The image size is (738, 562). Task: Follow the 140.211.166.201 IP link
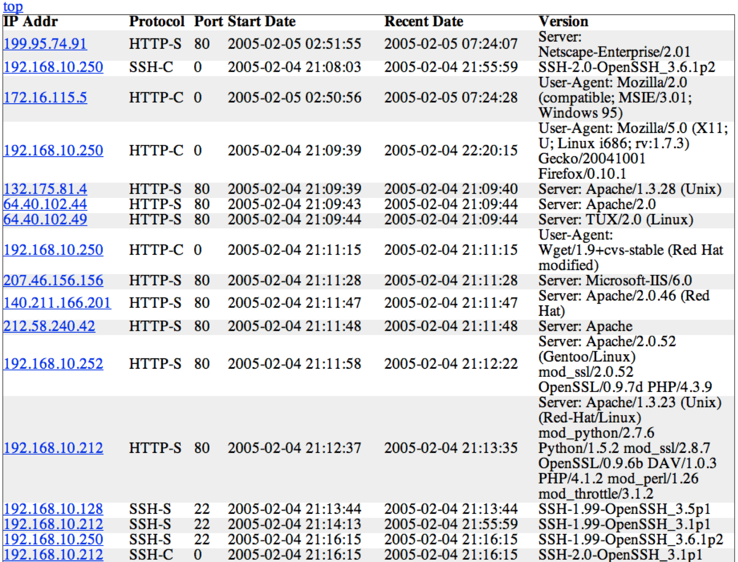pyautogui.click(x=57, y=303)
